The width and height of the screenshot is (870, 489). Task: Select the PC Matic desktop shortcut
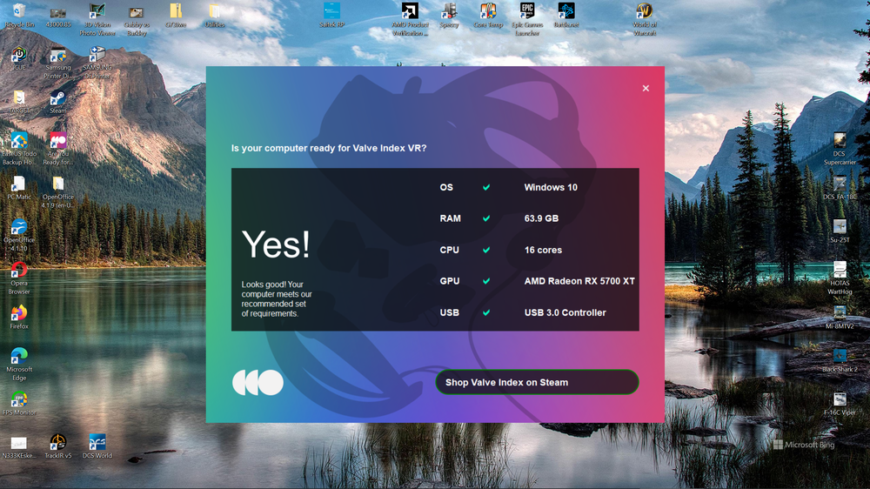point(19,188)
